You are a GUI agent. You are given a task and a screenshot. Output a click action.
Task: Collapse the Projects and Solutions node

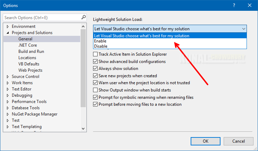coord(8,33)
